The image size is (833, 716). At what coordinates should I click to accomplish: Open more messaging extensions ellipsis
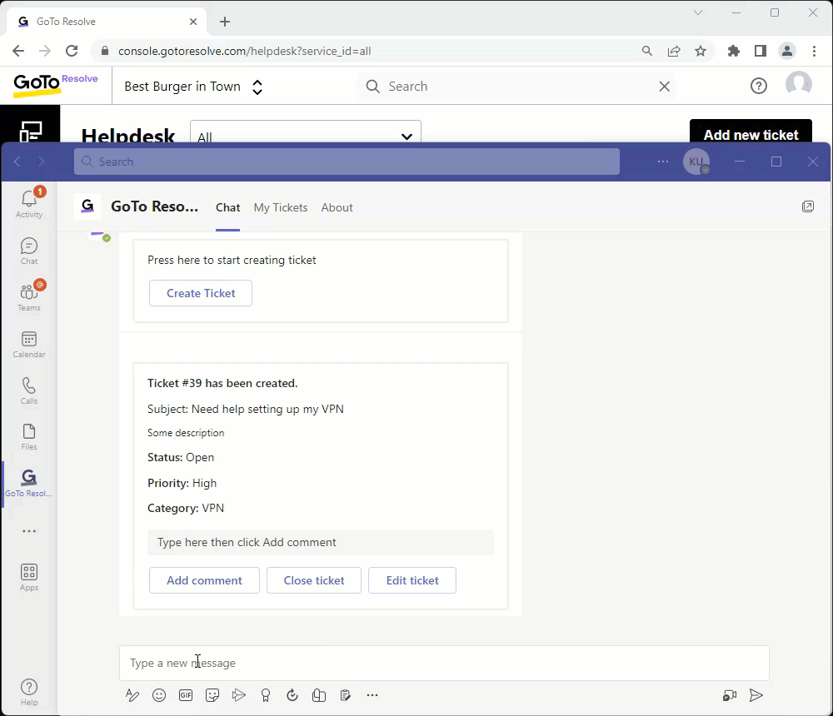pyautogui.click(x=372, y=695)
